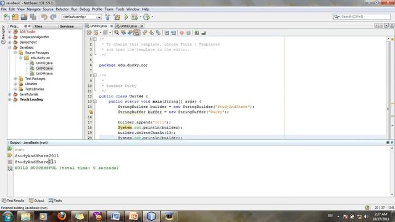Run the main project with green arrow
This screenshot has width=395, height=222.
[126, 17]
